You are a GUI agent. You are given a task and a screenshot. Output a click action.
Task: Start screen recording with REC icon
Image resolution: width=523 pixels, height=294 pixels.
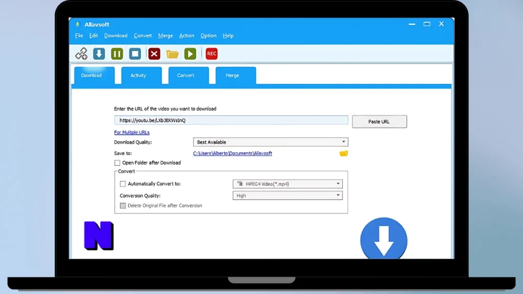click(211, 54)
